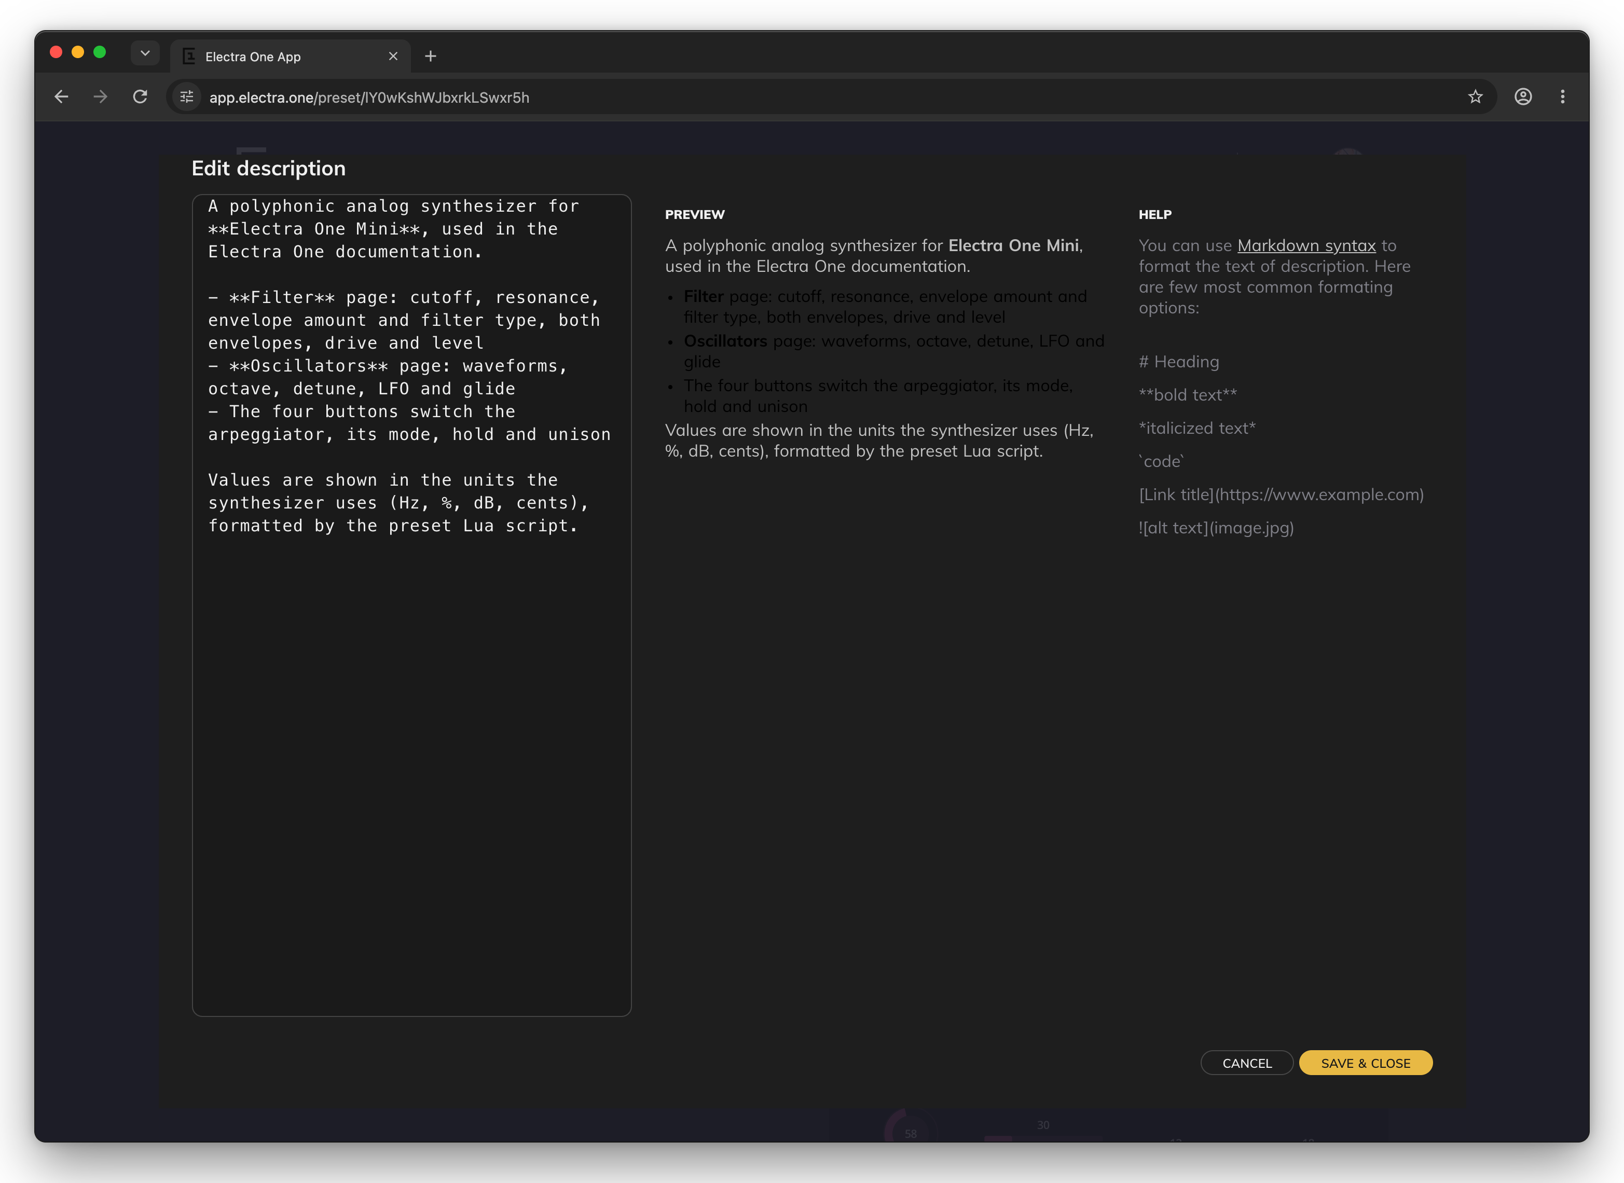
Task: Open a new browser tab
Action: tap(430, 56)
